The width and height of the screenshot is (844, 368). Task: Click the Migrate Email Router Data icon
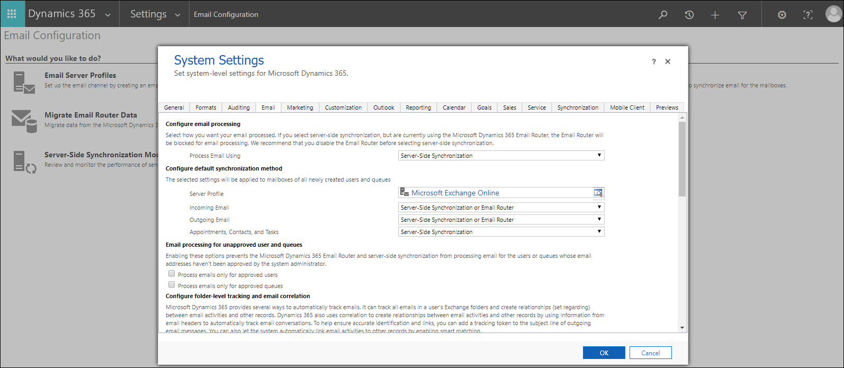click(24, 121)
